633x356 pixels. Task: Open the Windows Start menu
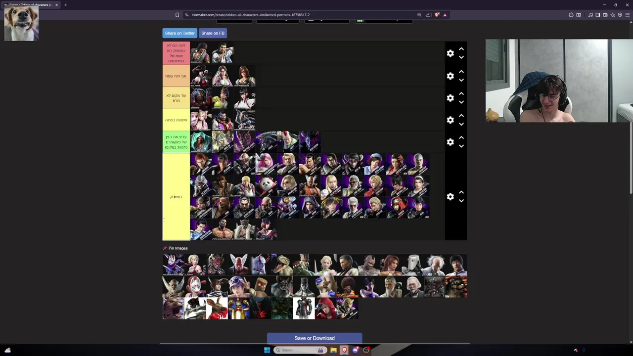pos(267,350)
